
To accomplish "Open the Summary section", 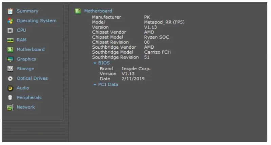I will coord(27,11).
